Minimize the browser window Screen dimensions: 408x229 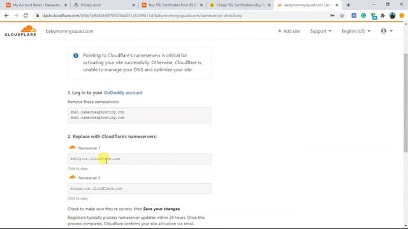[374, 4]
